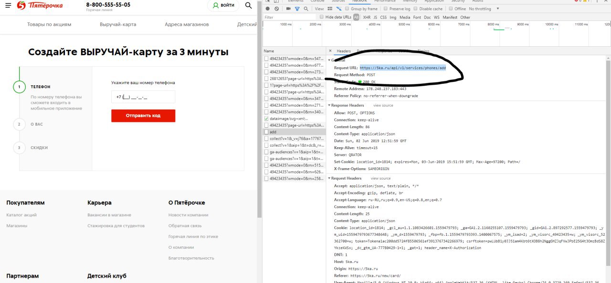The image size is (611, 283).
Task: Filter requests by Img
Action: pyautogui.click(x=393, y=17)
